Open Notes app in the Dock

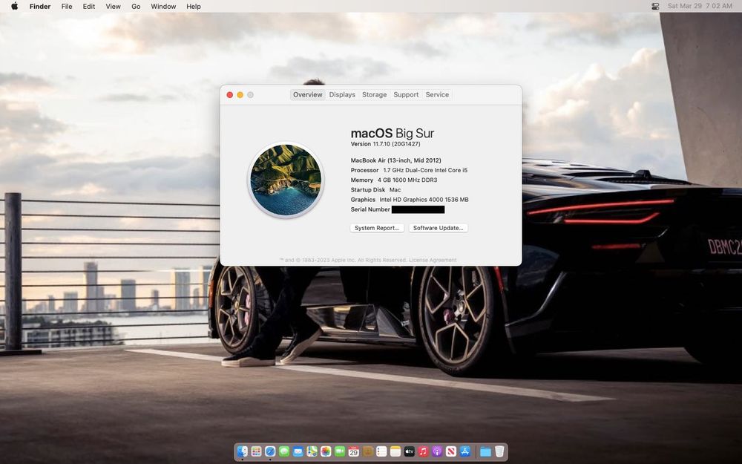(x=395, y=451)
